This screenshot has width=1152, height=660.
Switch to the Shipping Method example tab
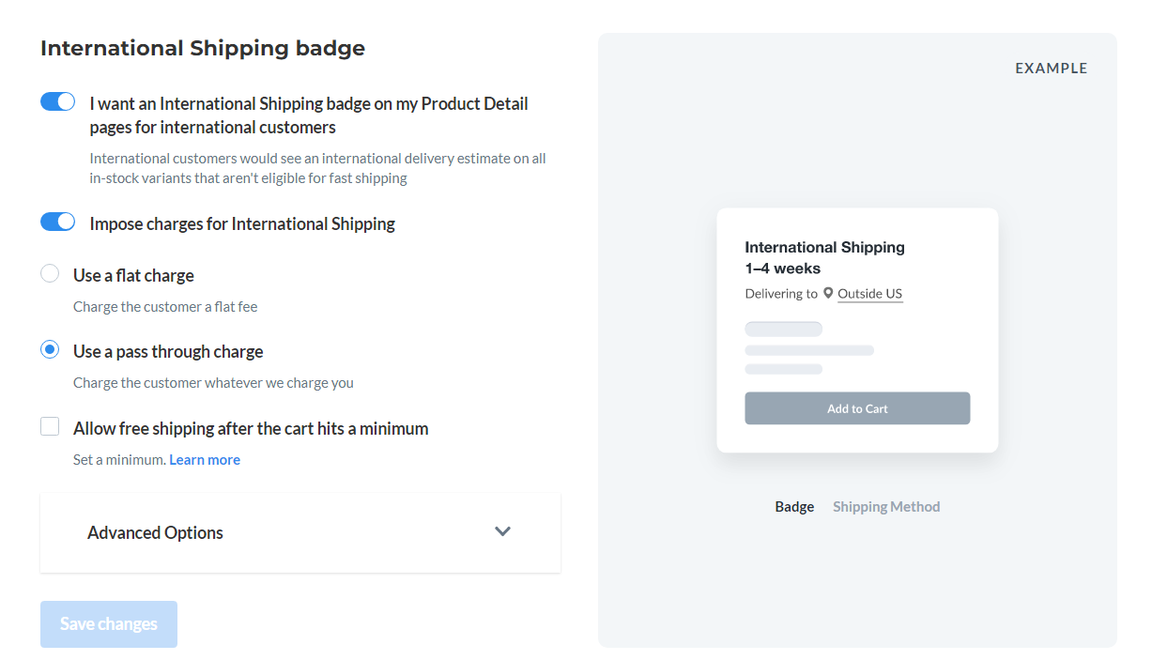(886, 506)
